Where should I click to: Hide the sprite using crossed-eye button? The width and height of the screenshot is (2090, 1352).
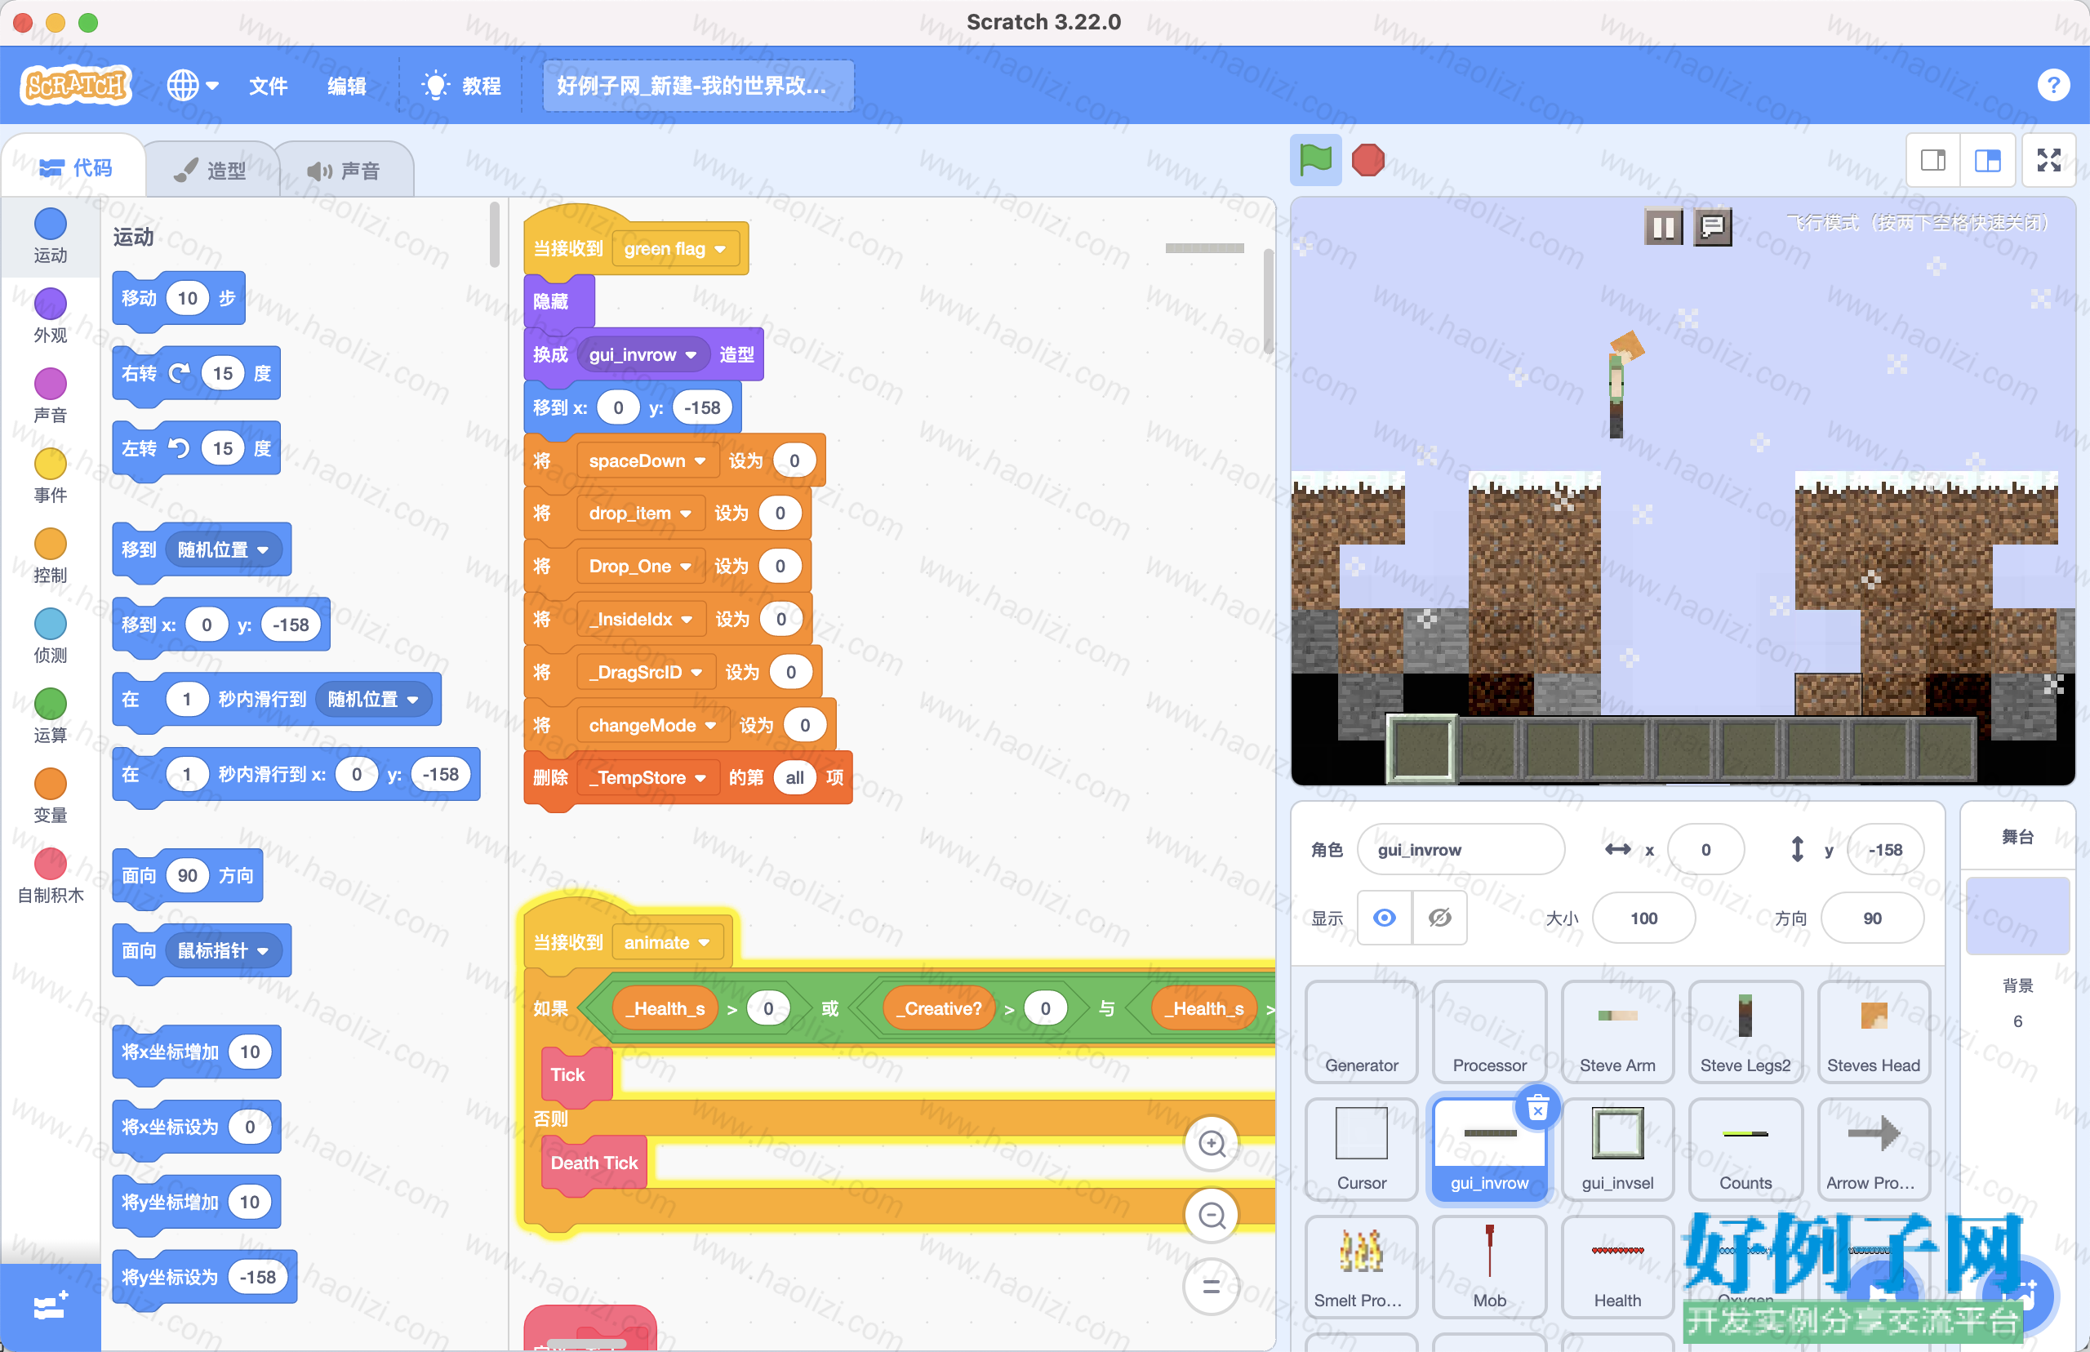point(1439,918)
